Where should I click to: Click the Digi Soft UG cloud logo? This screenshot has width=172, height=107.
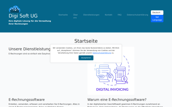(x=15, y=9)
